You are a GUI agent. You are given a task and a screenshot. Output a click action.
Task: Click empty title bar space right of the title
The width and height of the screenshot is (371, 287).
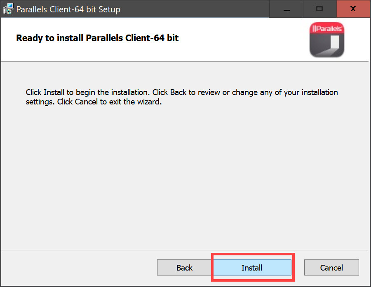[194, 9]
